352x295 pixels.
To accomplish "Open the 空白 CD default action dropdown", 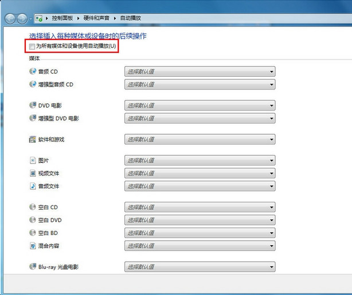I will [200, 208].
